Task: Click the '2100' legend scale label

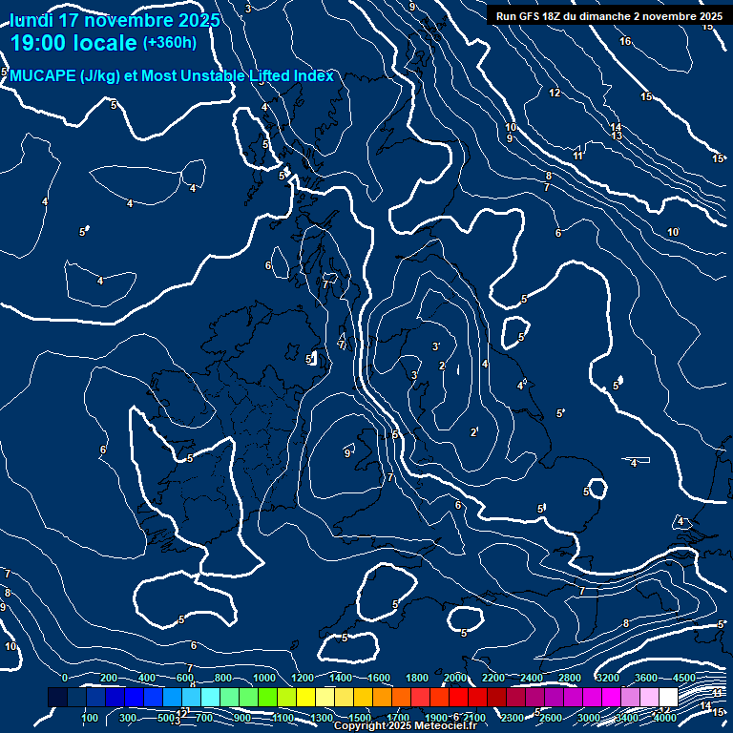Action: [474, 718]
